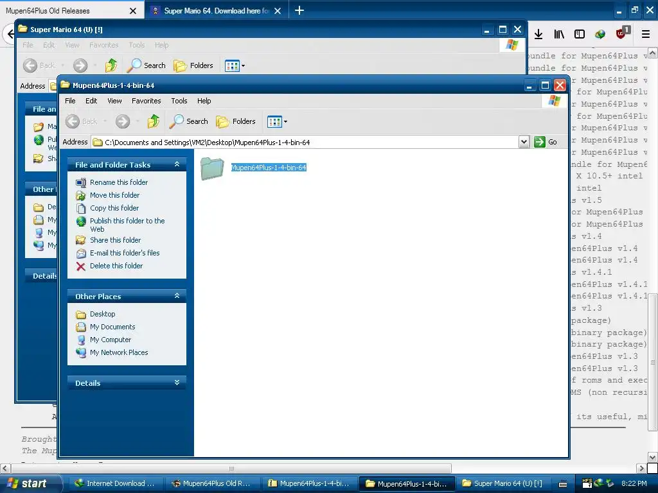658x493 pixels.
Task: Open My Computer in Other Places
Action: [x=111, y=340]
